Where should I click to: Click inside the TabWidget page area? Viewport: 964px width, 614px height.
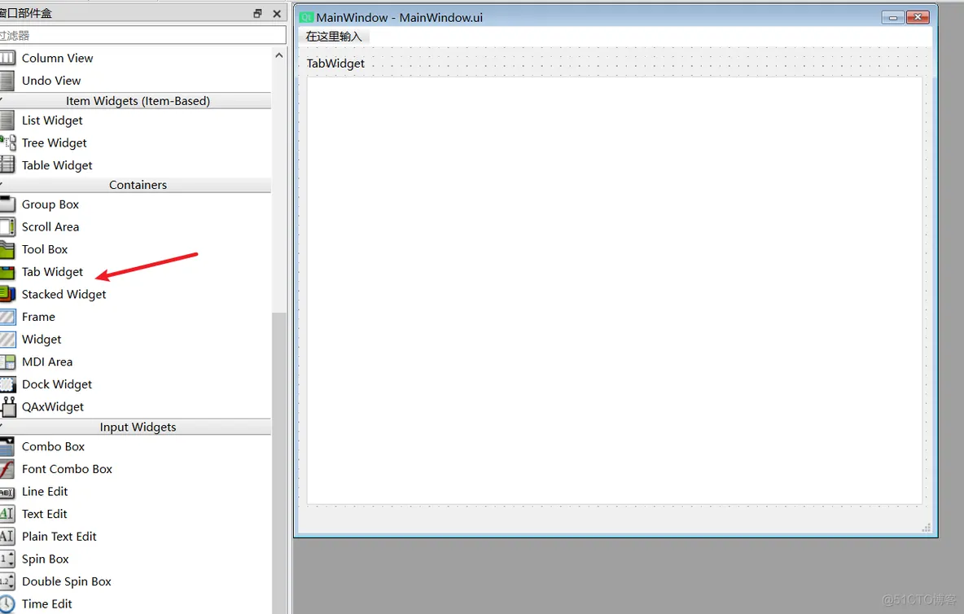coord(614,290)
